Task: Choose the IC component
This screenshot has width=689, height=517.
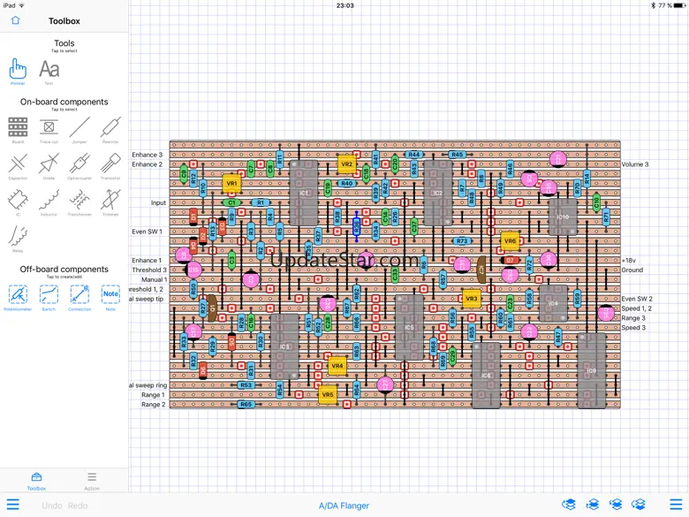Action: coord(18,202)
